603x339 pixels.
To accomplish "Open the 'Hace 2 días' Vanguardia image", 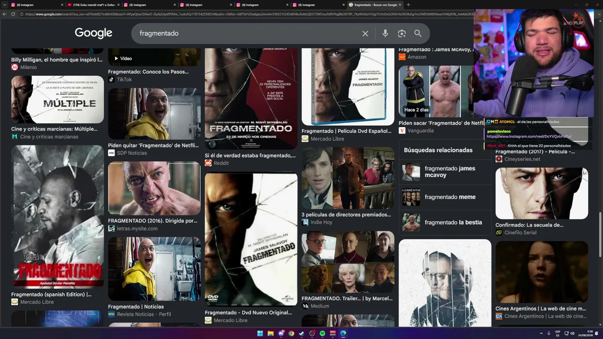I will click(436, 91).
